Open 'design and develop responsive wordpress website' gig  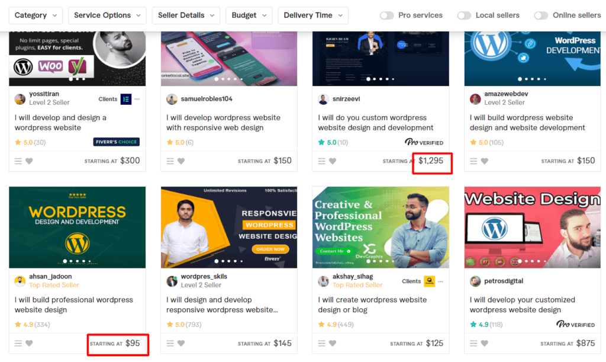(x=223, y=305)
